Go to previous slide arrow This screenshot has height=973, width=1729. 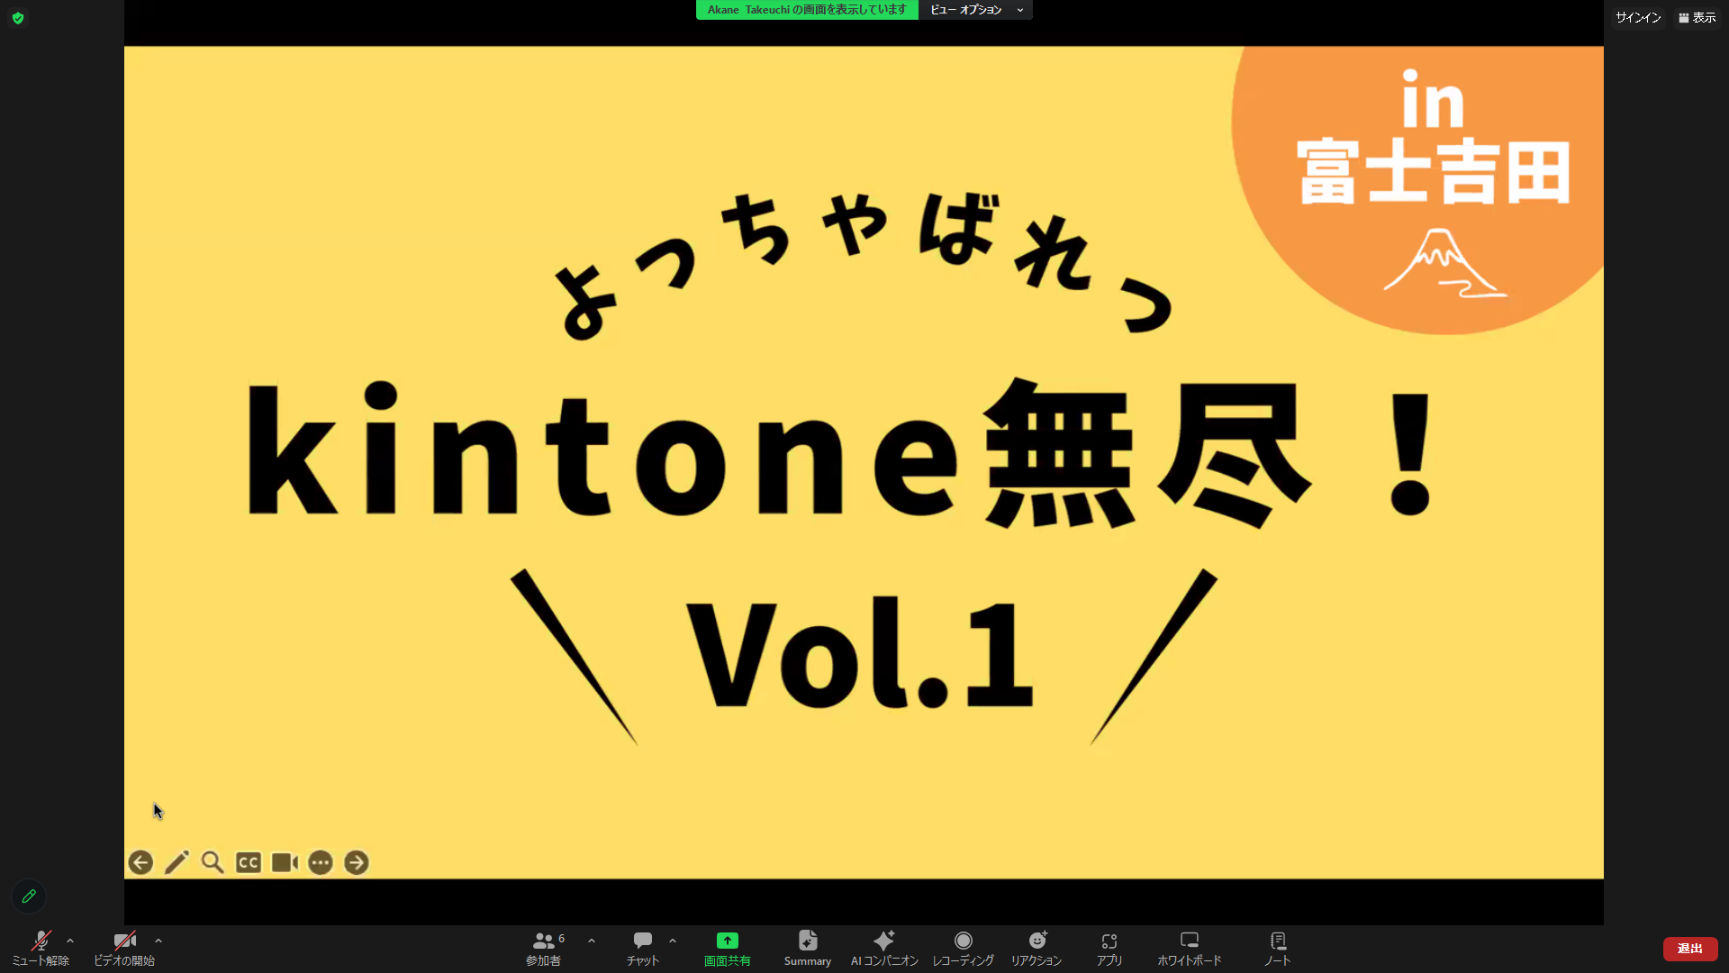(140, 863)
